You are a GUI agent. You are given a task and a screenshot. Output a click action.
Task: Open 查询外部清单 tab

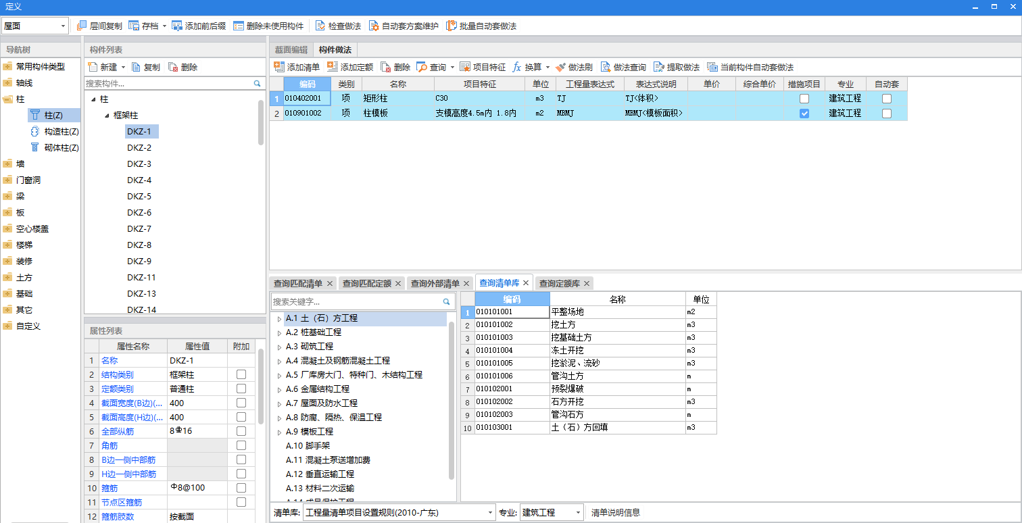pos(435,283)
